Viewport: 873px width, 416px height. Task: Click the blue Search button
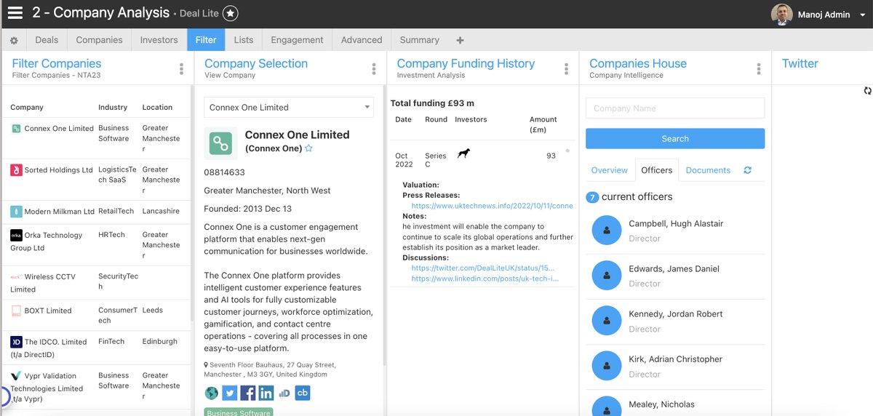[x=675, y=138]
